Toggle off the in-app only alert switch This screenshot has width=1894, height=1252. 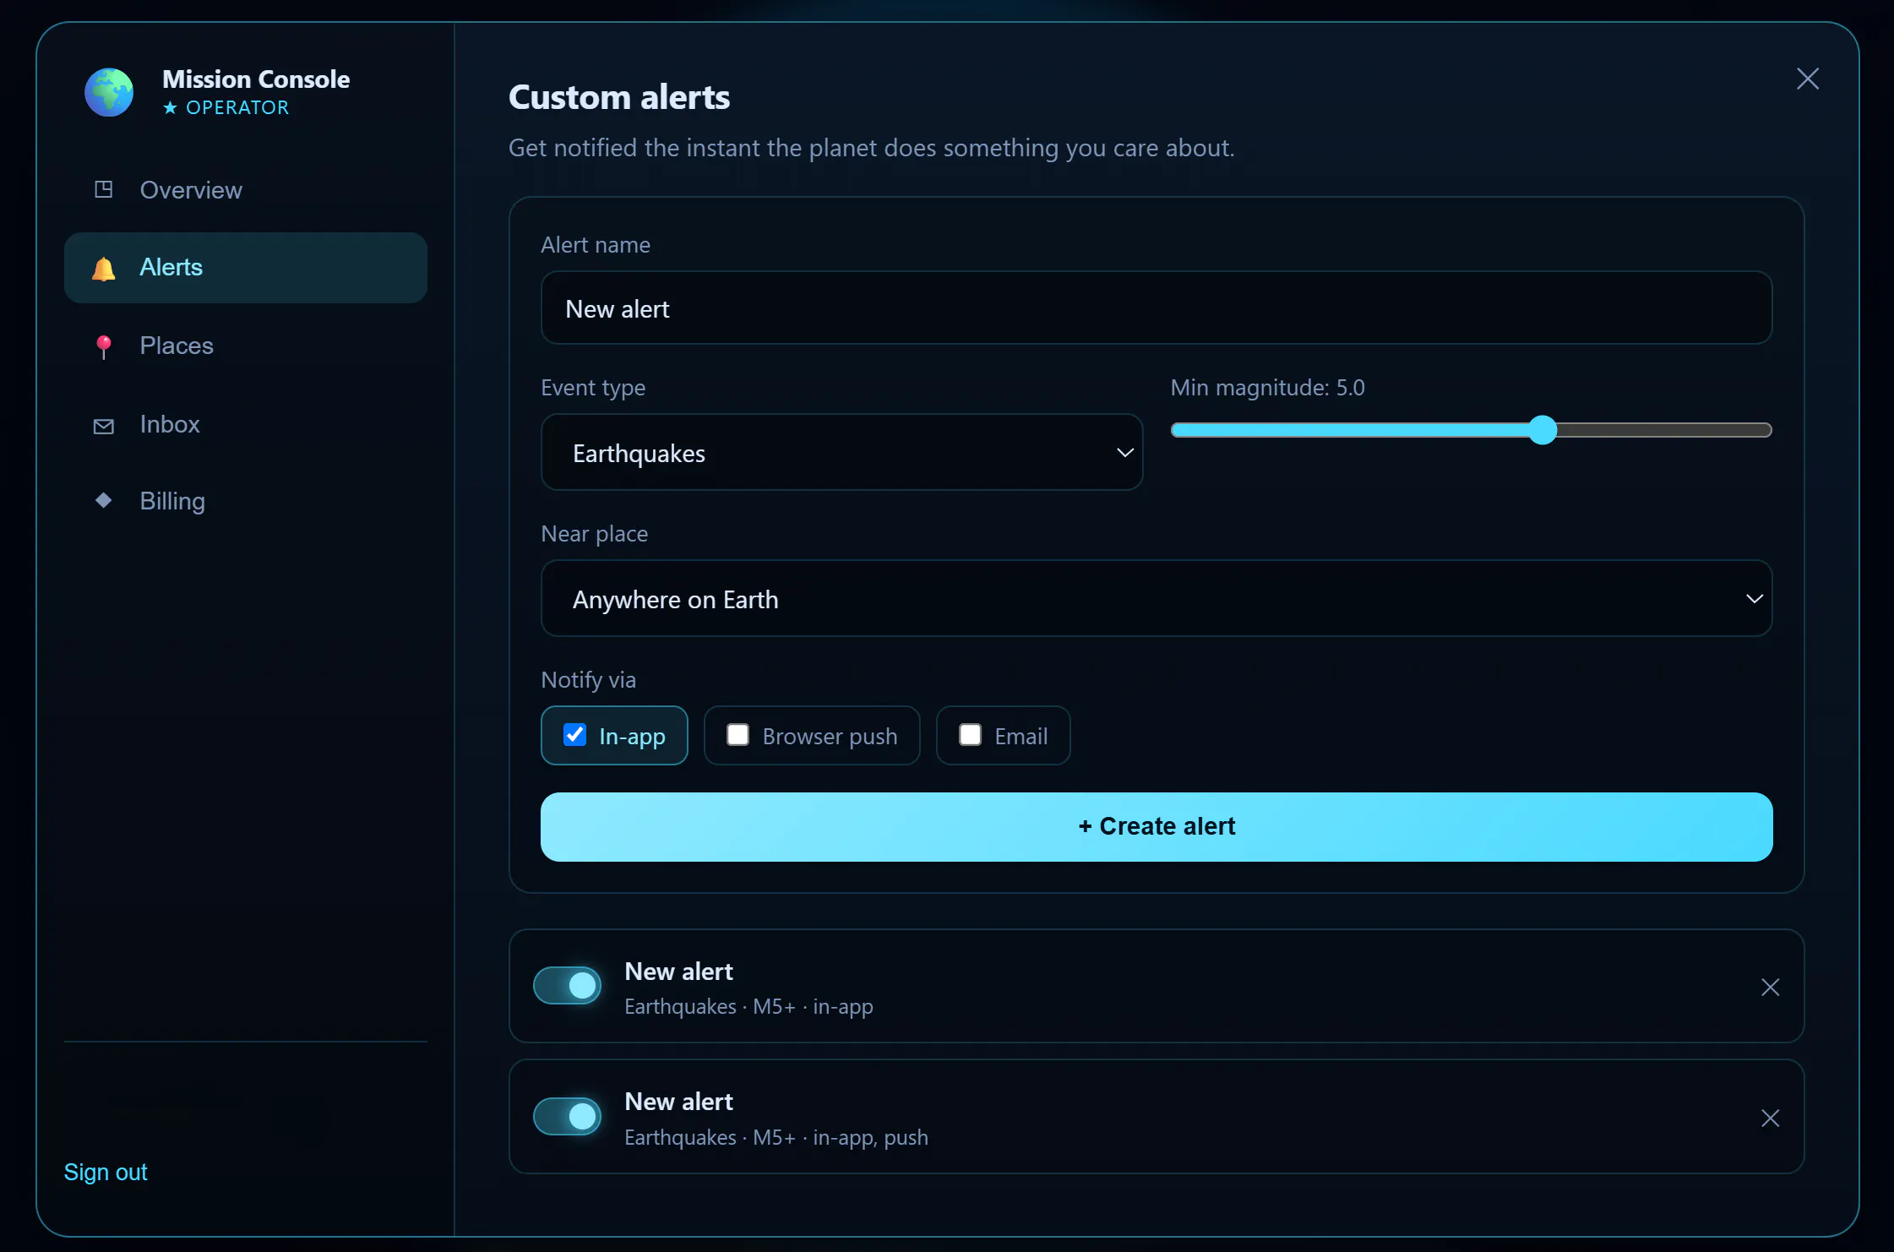568,985
